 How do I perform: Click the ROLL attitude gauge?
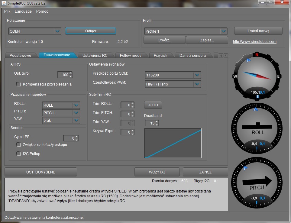(x=257, y=127)
